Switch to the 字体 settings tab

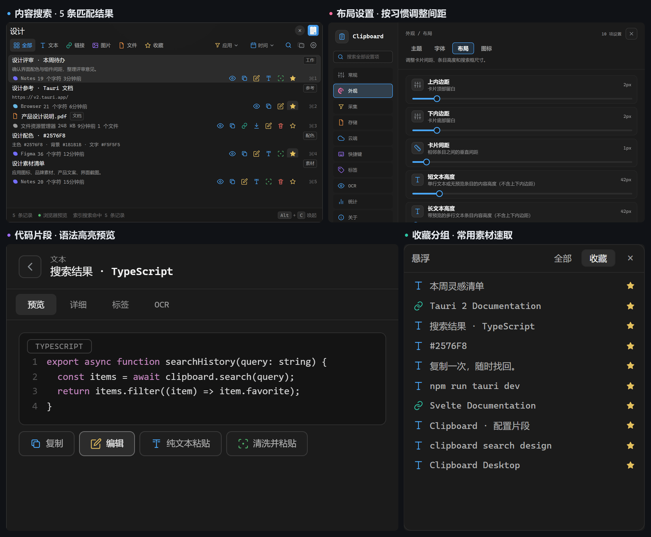pos(439,48)
